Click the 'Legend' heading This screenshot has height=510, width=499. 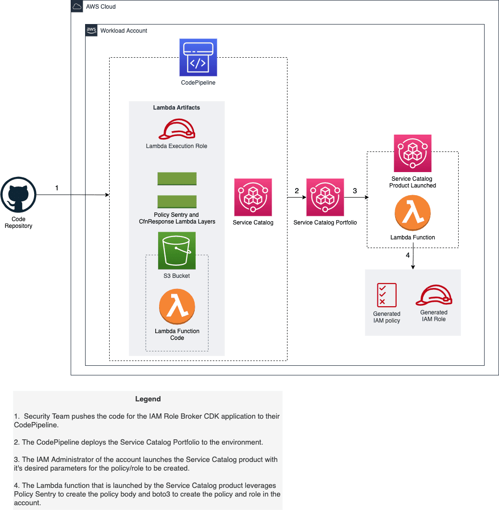click(148, 399)
